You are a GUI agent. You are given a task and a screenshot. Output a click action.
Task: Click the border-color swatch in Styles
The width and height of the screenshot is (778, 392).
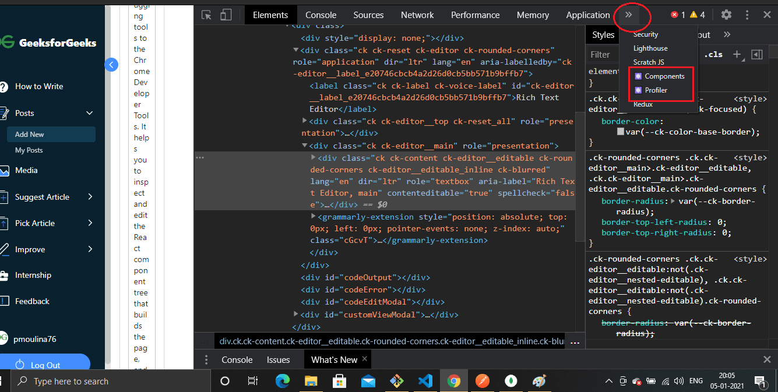[621, 131]
